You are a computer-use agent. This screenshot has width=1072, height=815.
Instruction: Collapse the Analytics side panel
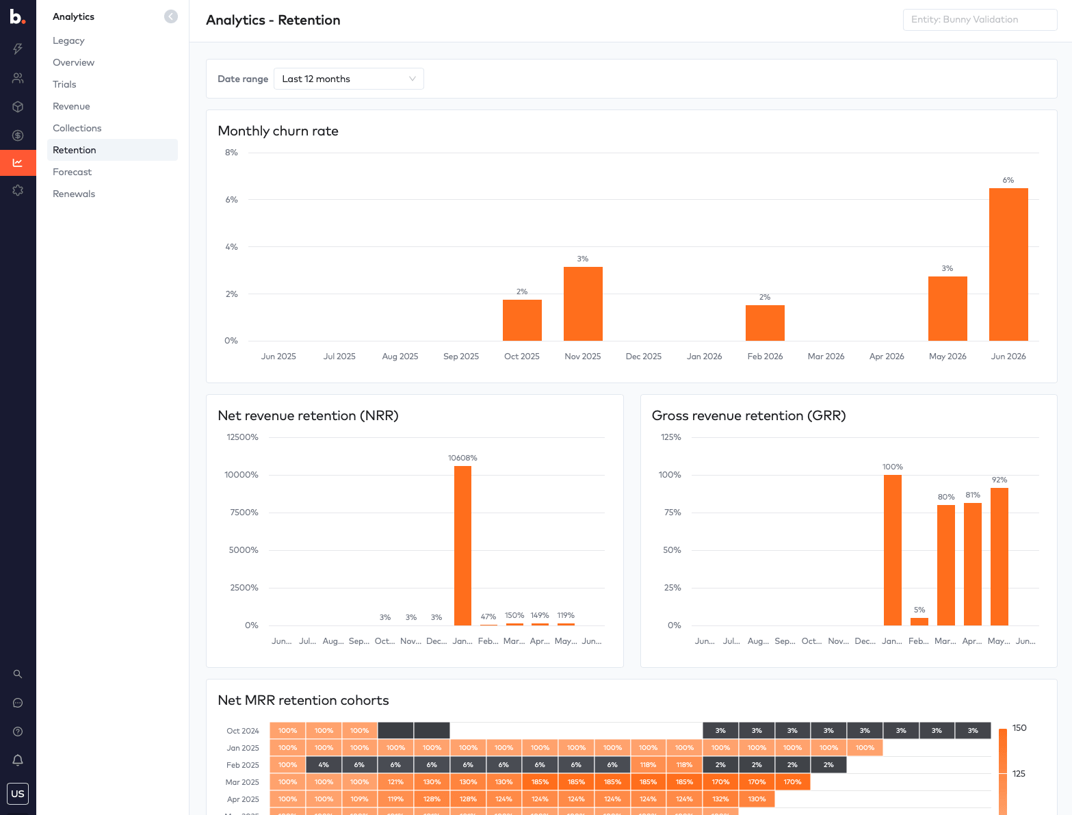tap(171, 16)
